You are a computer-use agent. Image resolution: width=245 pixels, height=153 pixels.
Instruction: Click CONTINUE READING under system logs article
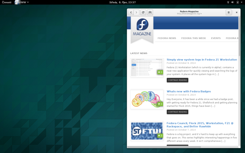(x=177, y=80)
